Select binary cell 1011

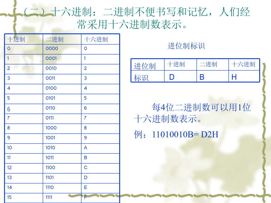(x=62, y=158)
